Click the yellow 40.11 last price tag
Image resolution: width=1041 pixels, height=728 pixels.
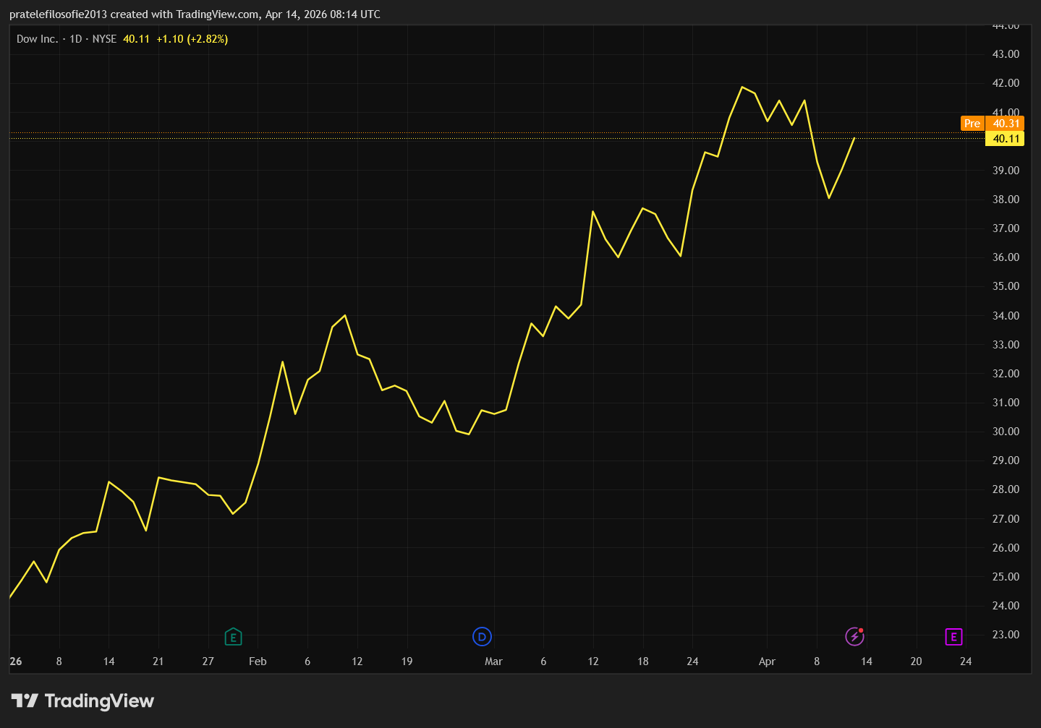point(1006,139)
